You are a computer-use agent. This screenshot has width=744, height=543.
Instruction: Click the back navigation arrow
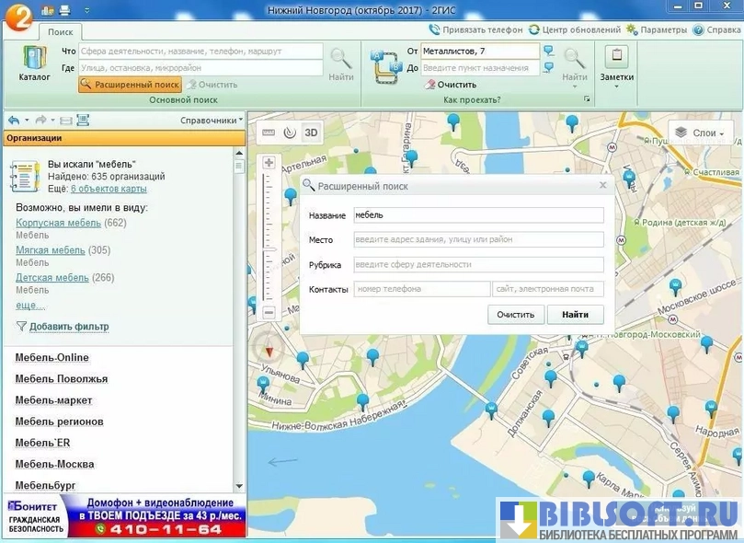click(14, 121)
